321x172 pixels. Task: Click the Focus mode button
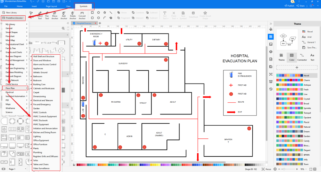point(266,169)
